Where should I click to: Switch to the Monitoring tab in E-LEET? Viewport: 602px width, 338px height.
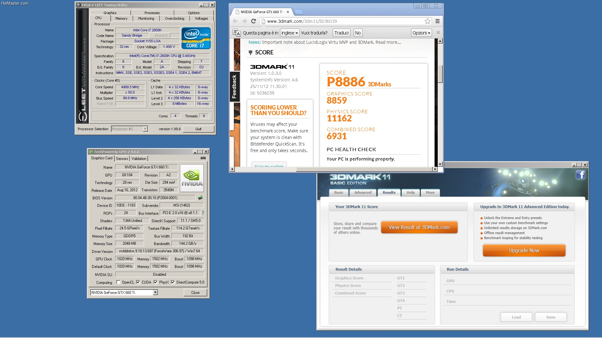point(146,18)
